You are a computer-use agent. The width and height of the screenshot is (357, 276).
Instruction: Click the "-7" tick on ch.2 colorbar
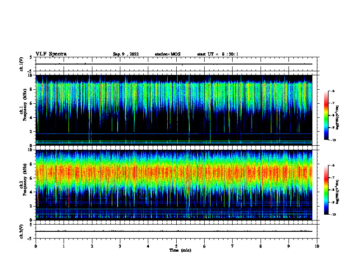(333, 177)
